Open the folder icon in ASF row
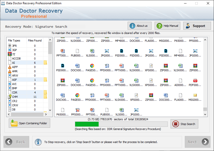Viewport: 214px width, 151px height. pos(45,79)
